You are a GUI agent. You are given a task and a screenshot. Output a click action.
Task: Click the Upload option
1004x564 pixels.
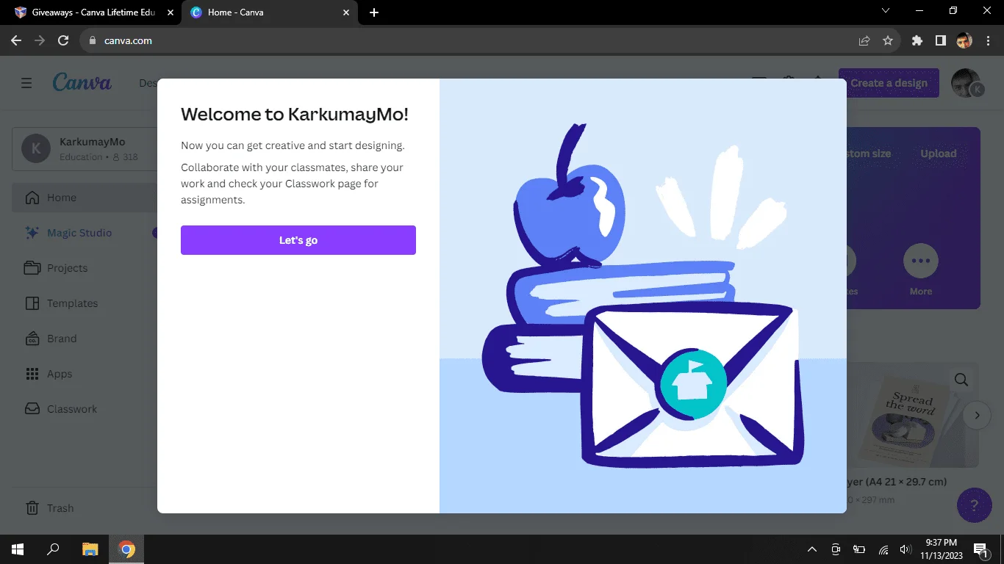(x=939, y=153)
